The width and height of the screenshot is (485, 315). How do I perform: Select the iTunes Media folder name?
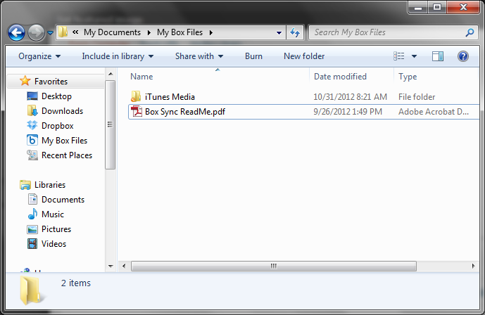[x=170, y=96]
